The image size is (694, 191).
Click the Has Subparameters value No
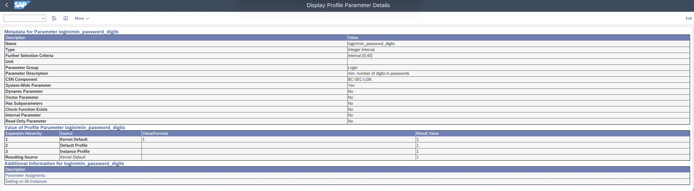pyautogui.click(x=350, y=103)
